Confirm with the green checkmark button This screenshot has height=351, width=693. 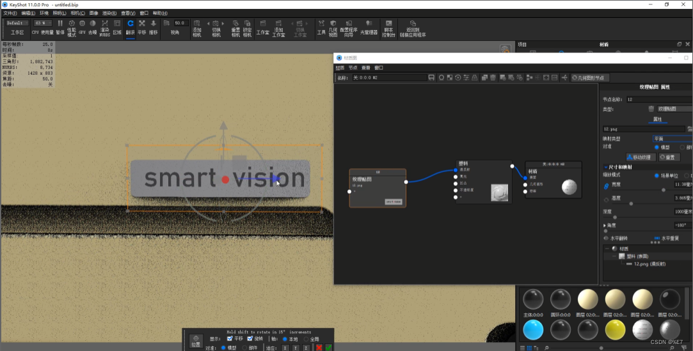click(x=329, y=348)
